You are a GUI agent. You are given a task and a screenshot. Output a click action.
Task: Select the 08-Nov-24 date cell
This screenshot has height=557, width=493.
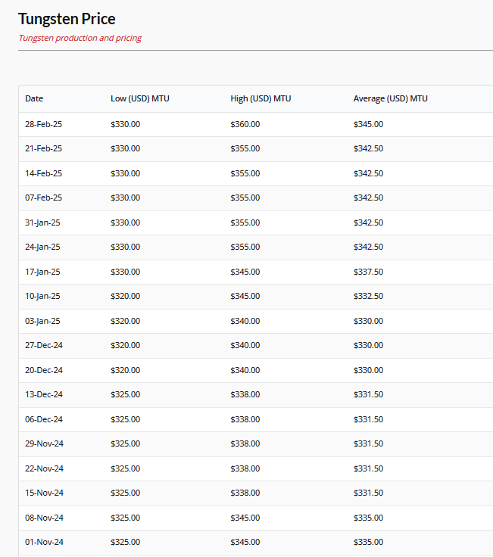click(44, 518)
